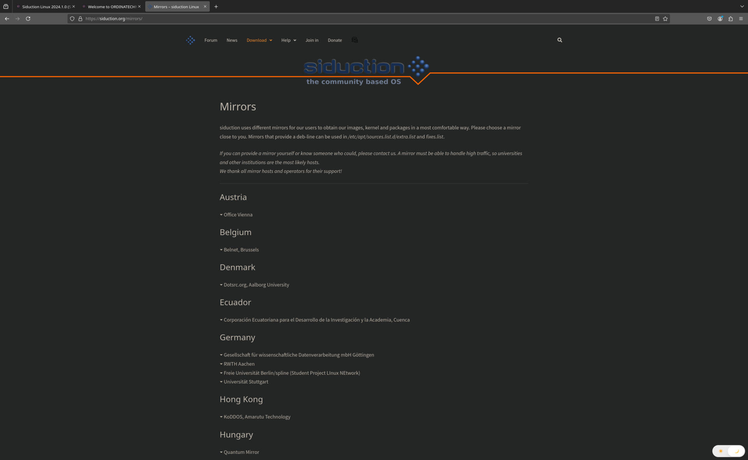Screen dimensions: 748x460
Task: Open the Firefox View icon at tab strip start
Action: tap(6, 7)
